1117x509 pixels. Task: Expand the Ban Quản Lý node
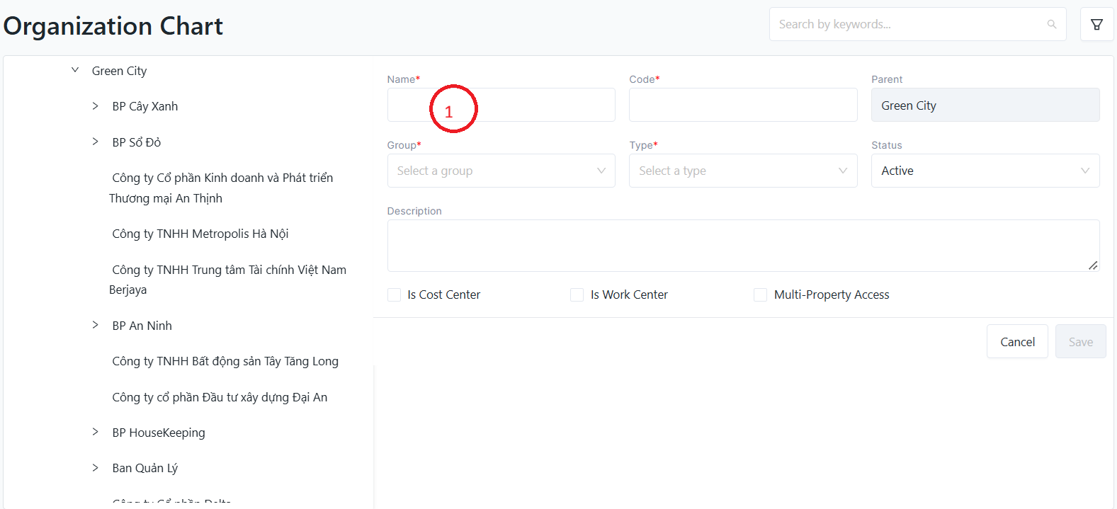pyautogui.click(x=95, y=467)
